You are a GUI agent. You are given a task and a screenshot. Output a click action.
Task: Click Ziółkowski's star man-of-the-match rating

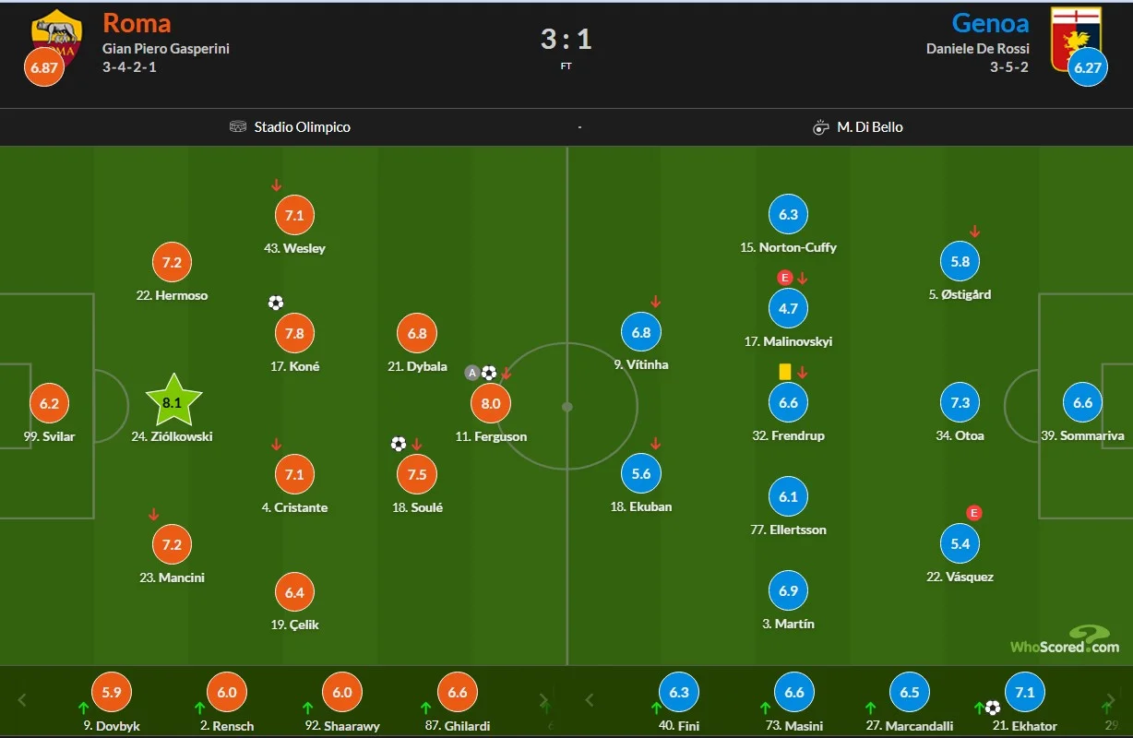[x=173, y=402]
